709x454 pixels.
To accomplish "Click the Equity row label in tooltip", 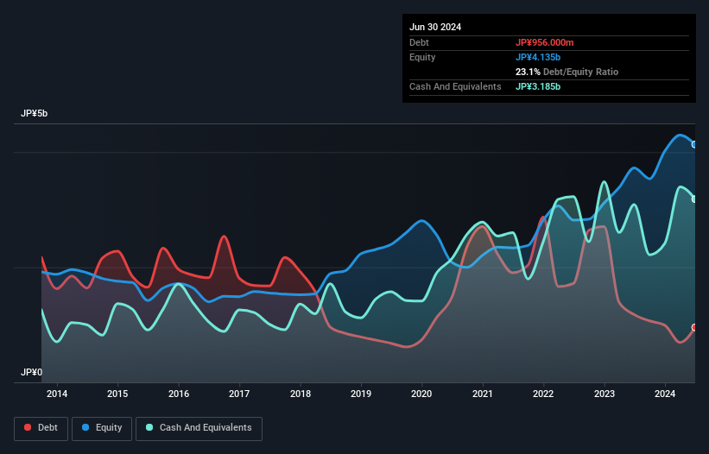I will [x=422, y=57].
